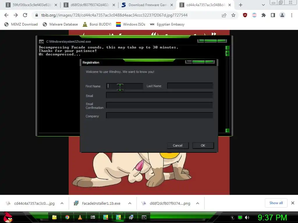Click Show all downloads button

click(x=276, y=203)
